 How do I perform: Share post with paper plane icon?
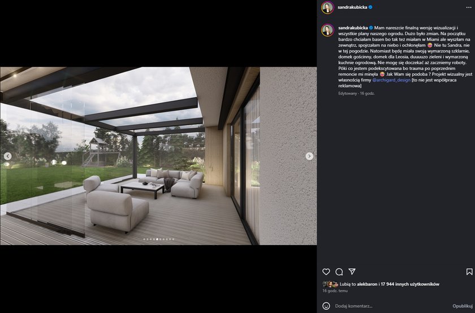pos(352,272)
